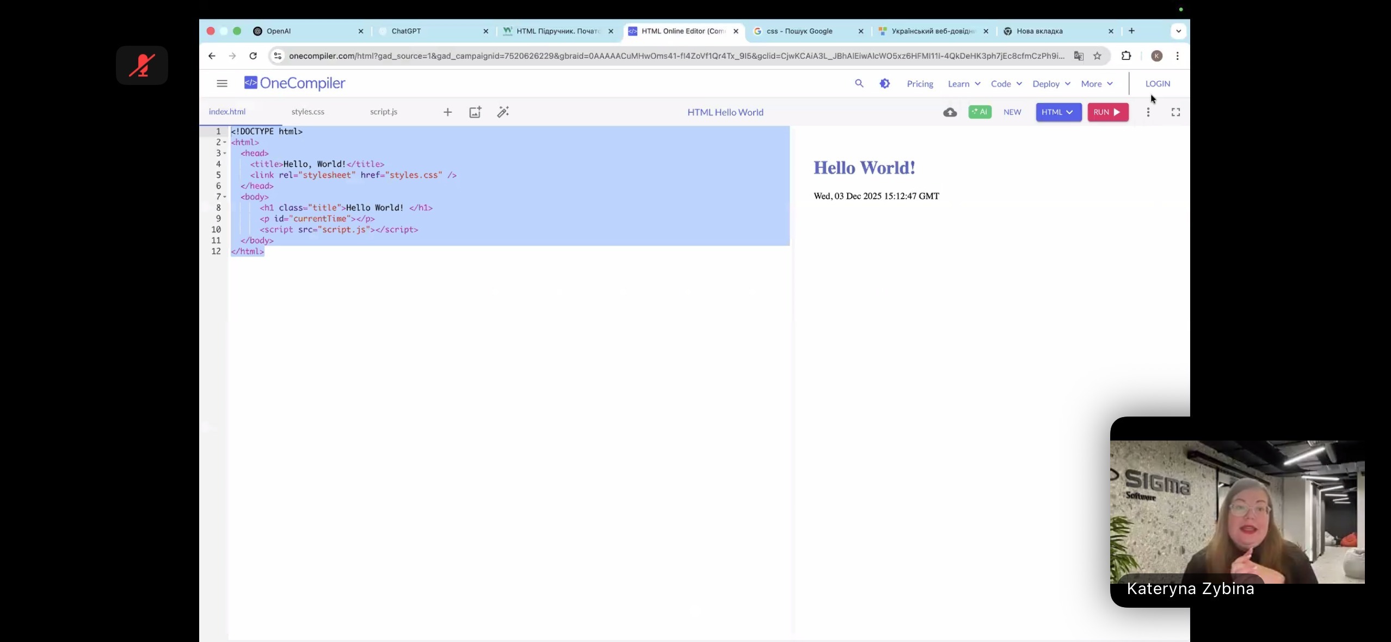Click the magic wand format icon
This screenshot has height=642, width=1391.
503,112
